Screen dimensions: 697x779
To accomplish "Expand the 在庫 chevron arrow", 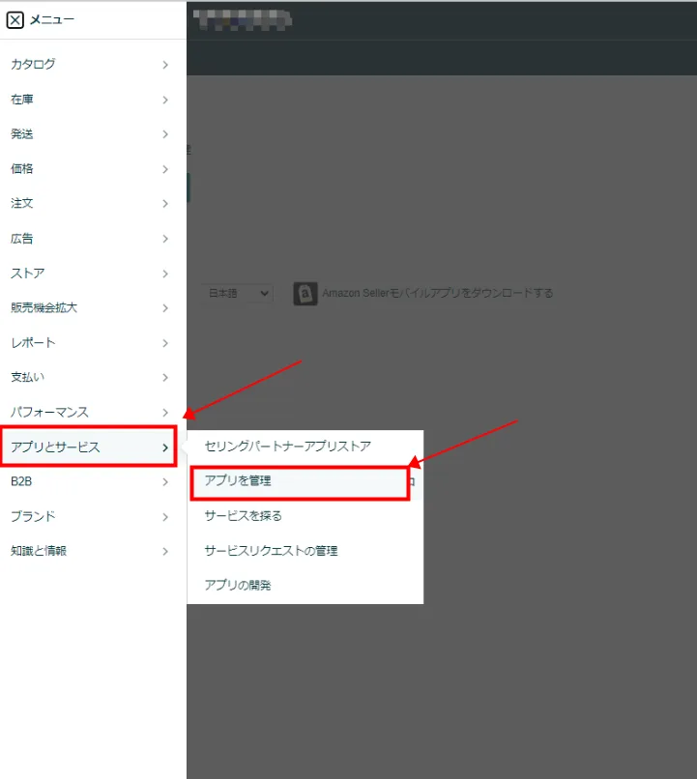I will (x=165, y=100).
